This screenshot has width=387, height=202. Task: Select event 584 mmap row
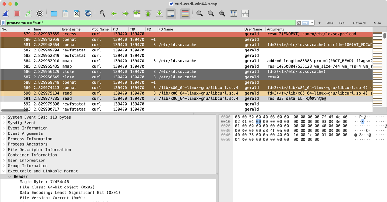tap(186, 61)
